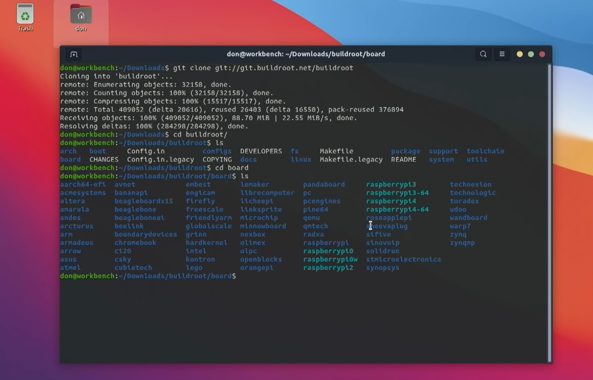This screenshot has height=380, width=593.
Task: Click the terminal title bar text
Action: [x=306, y=54]
